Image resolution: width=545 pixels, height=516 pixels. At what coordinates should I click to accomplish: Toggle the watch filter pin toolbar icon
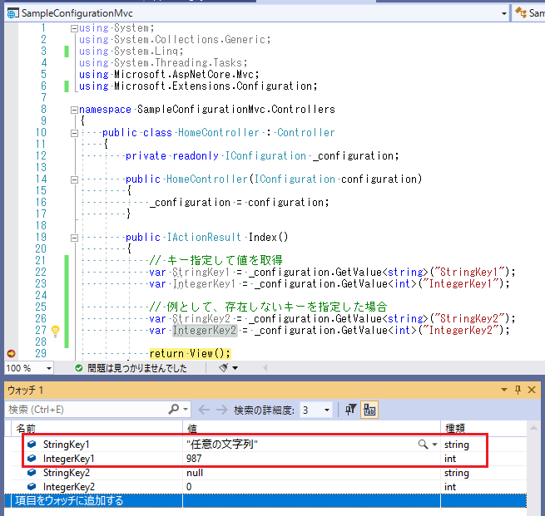(x=350, y=410)
